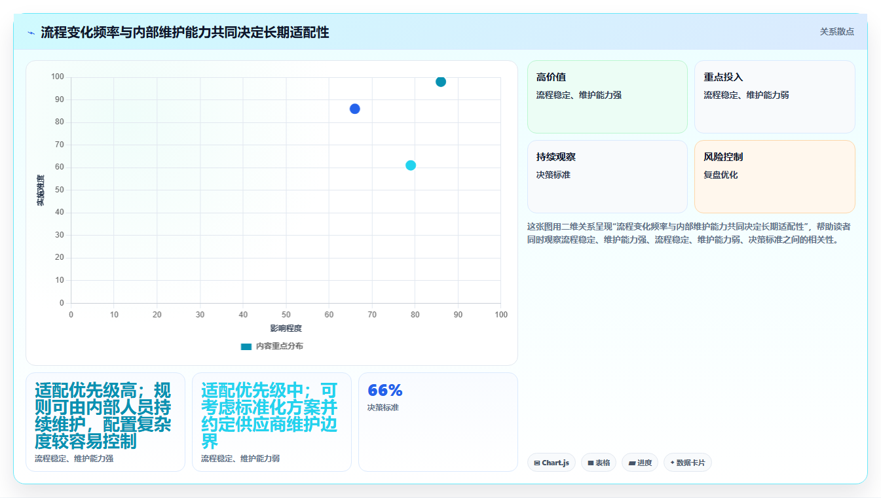Click the 进度 tag chip
Image resolution: width=881 pixels, height=498 pixels.
[640, 463]
